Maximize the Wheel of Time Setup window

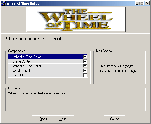coord(142,3)
